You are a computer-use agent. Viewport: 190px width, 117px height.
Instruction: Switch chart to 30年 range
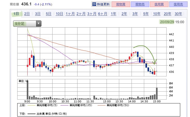pyautogui.click(x=178, y=14)
